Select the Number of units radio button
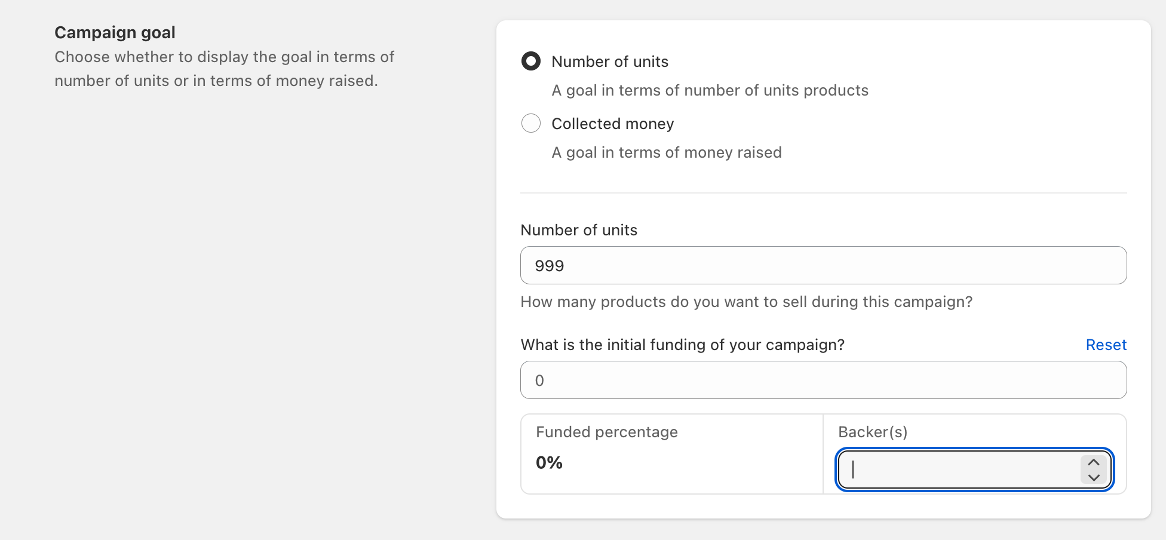The image size is (1166, 540). click(x=531, y=61)
